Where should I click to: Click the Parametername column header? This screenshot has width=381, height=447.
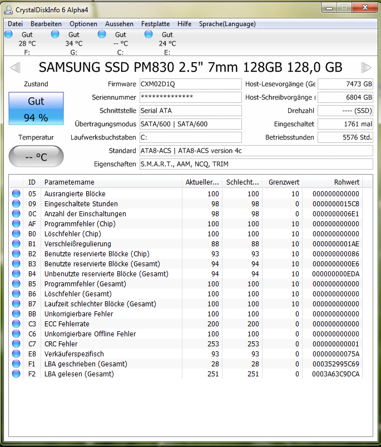pyautogui.click(x=111, y=182)
